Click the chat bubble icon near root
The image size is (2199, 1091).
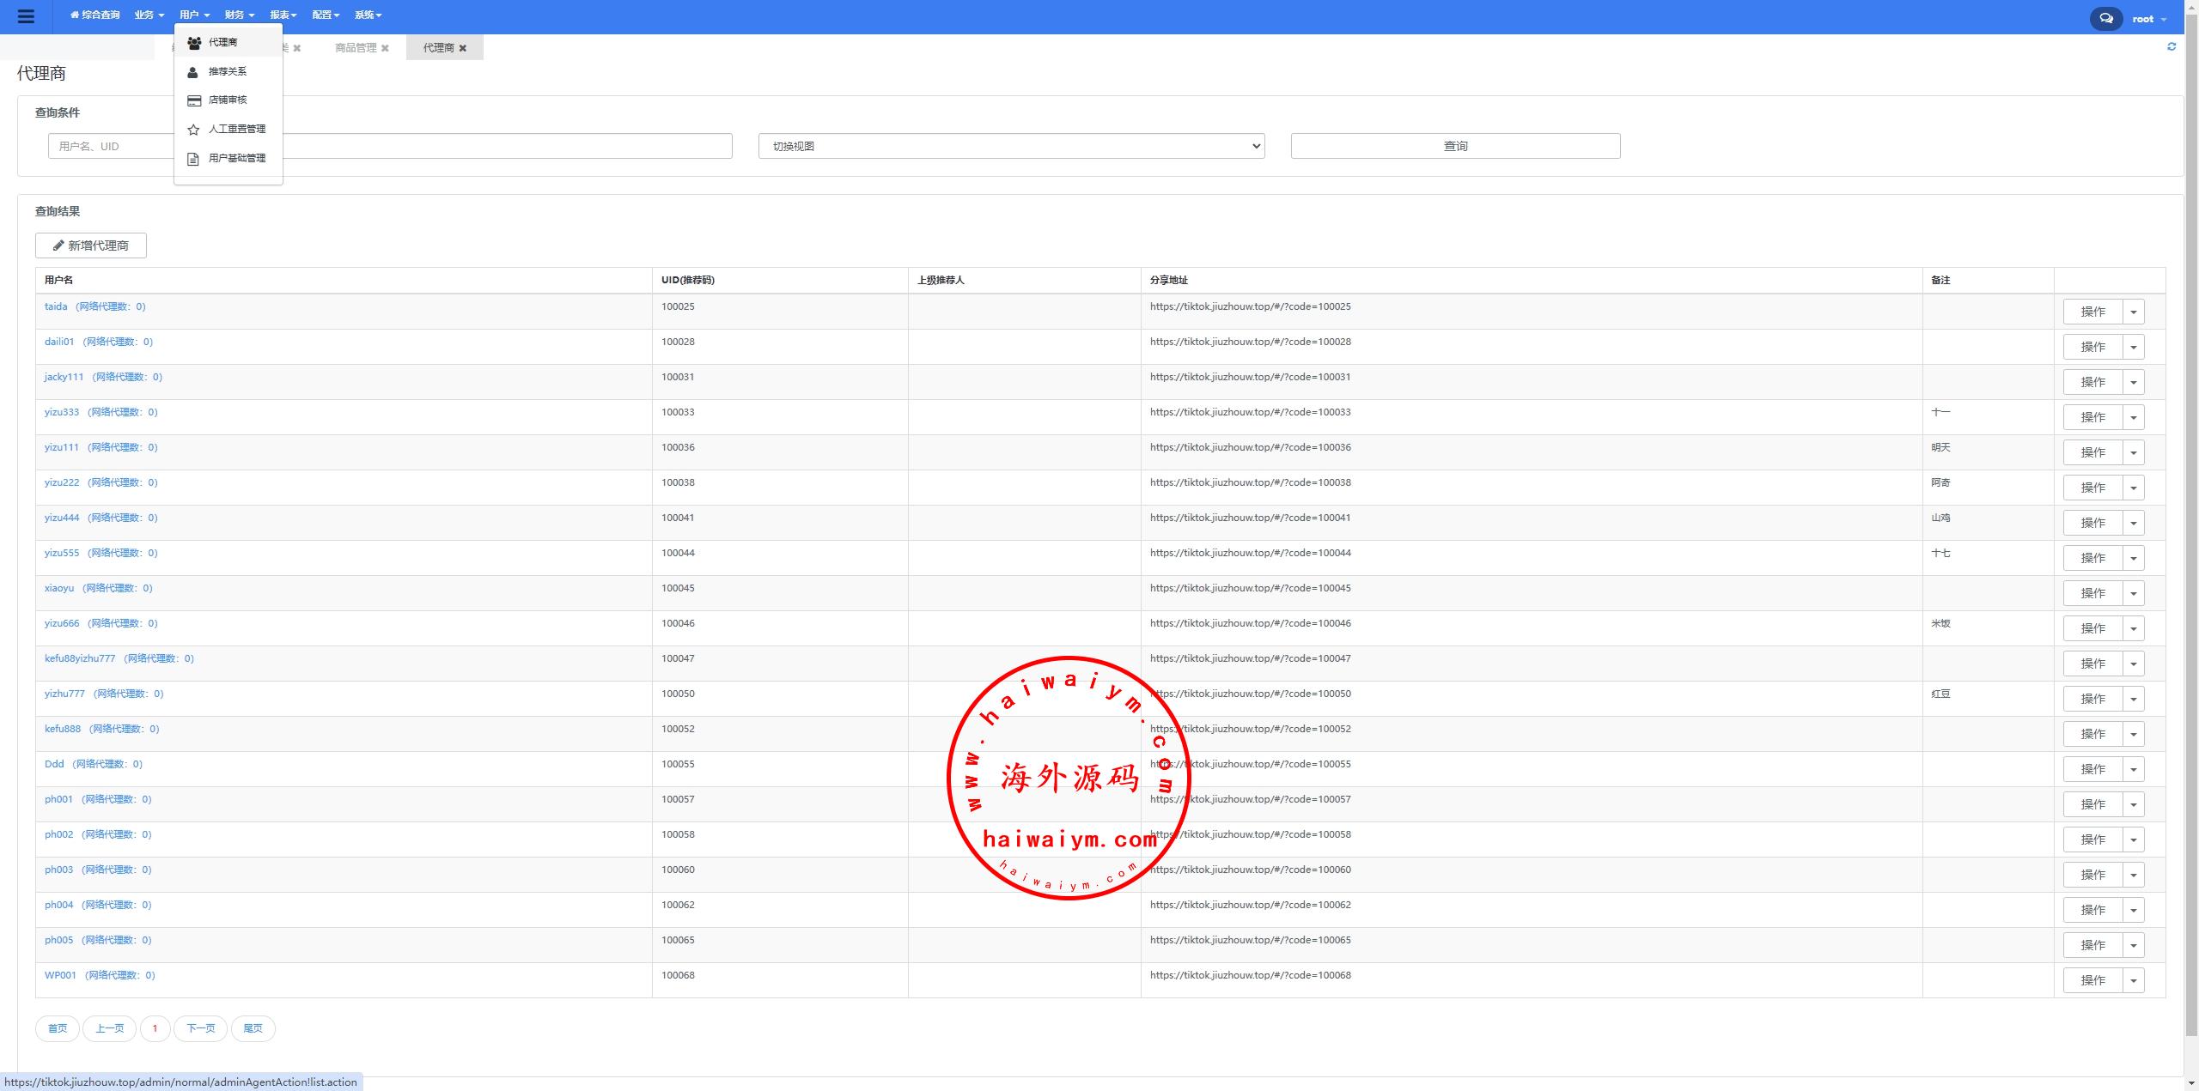(2105, 18)
